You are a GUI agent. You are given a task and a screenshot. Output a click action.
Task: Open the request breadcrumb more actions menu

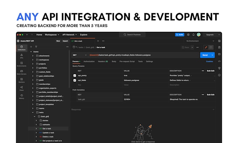197,48
